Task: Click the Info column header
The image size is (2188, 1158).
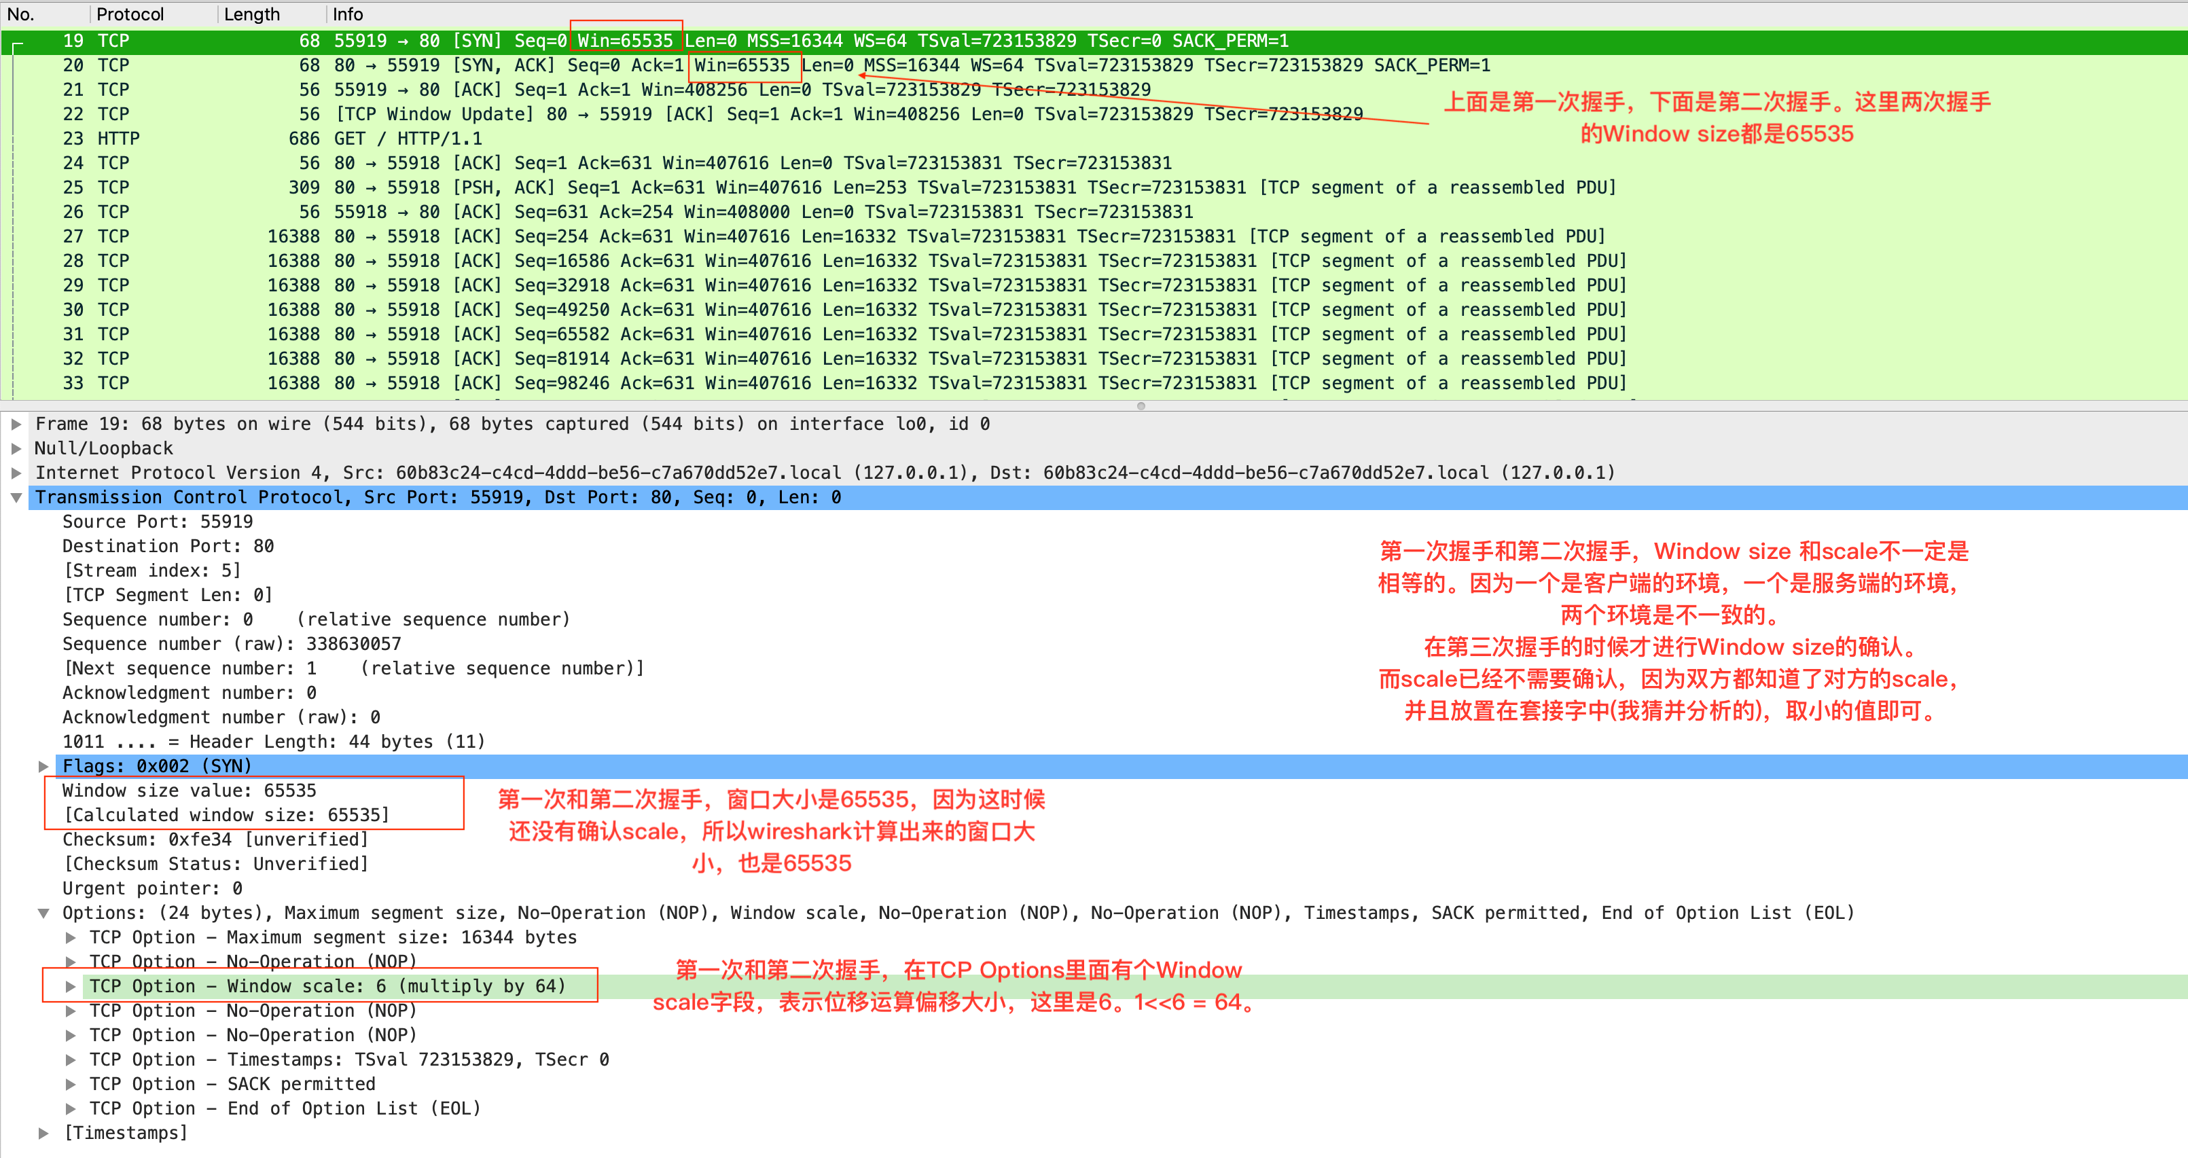Action: (347, 14)
